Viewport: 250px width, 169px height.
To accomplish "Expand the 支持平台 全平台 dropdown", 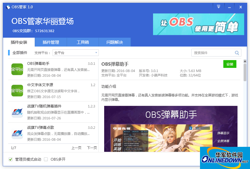I will click(x=76, y=53).
